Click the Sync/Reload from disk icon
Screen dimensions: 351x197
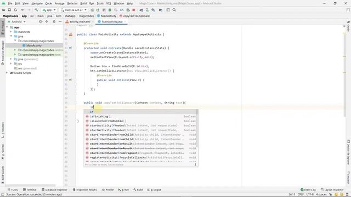click(x=15, y=10)
